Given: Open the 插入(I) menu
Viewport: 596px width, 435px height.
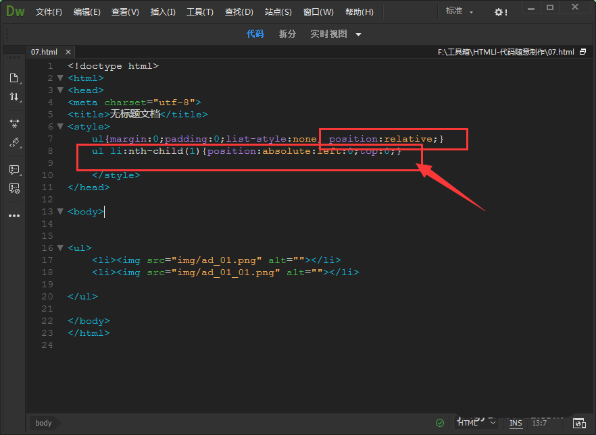Looking at the screenshot, I should [163, 12].
